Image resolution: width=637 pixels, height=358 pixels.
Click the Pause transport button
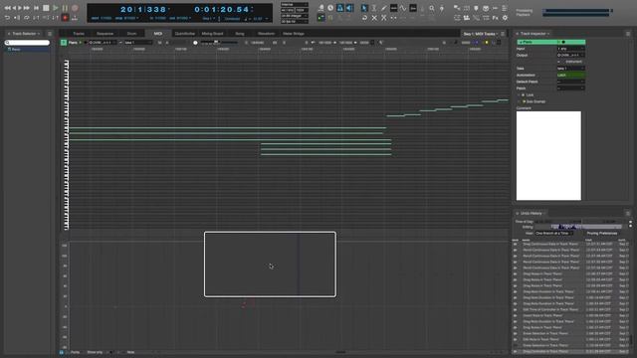coord(65,8)
